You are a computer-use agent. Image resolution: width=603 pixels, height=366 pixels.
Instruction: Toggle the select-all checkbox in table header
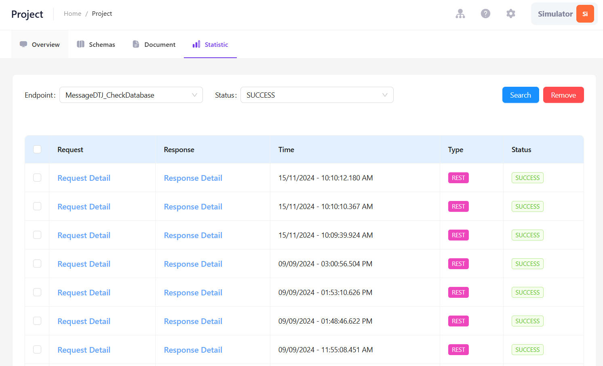[x=37, y=149]
